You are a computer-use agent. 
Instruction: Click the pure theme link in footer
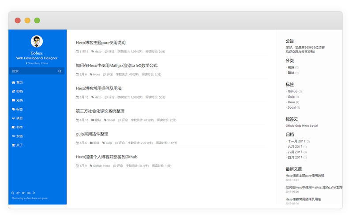point(45,198)
